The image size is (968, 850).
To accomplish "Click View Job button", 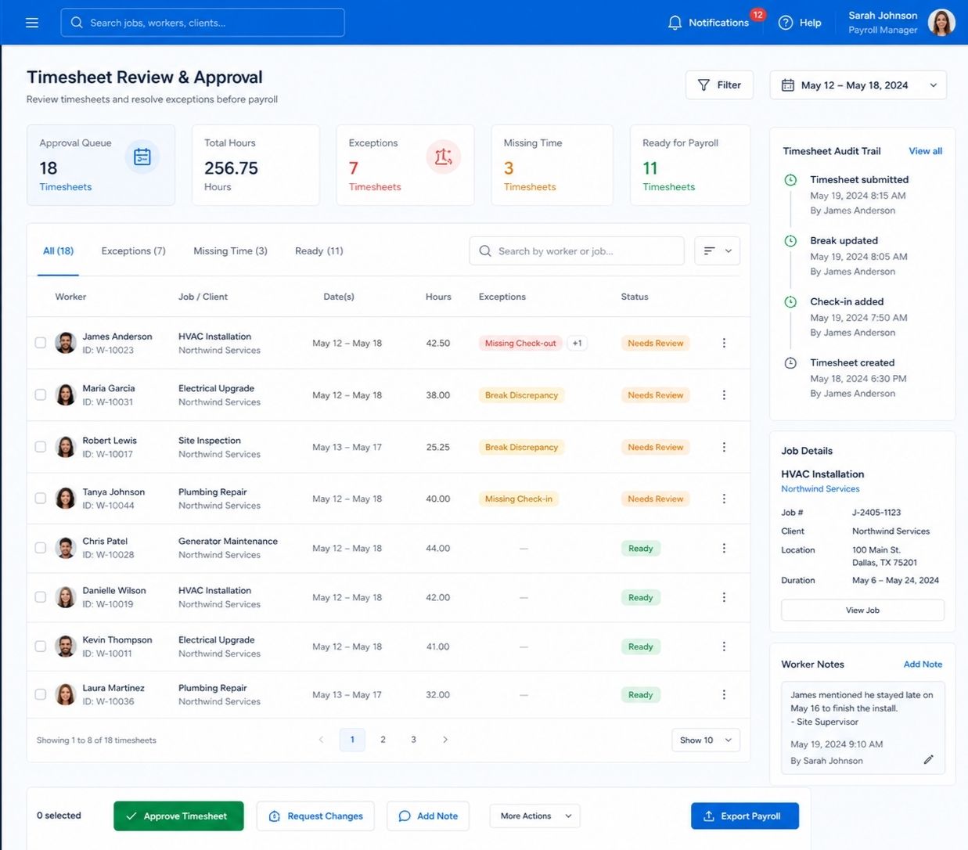I will [x=862, y=610].
